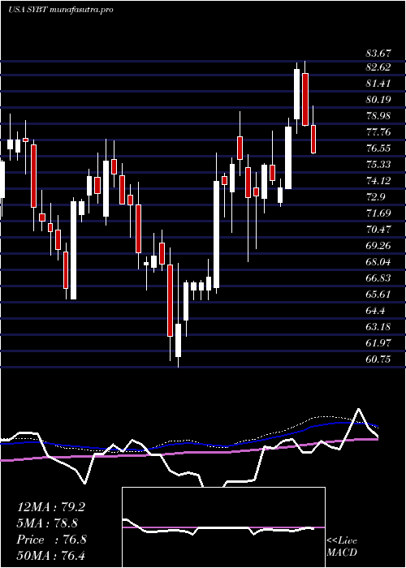
Task: Click the 74.12 price axis label
Action: (x=378, y=180)
